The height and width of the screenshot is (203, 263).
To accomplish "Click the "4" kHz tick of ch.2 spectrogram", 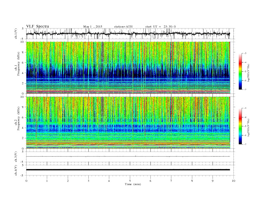I will 23,128.
